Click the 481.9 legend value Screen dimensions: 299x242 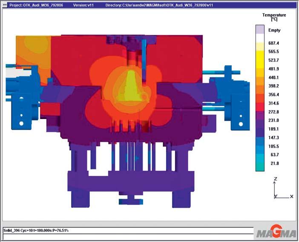pos(273,69)
